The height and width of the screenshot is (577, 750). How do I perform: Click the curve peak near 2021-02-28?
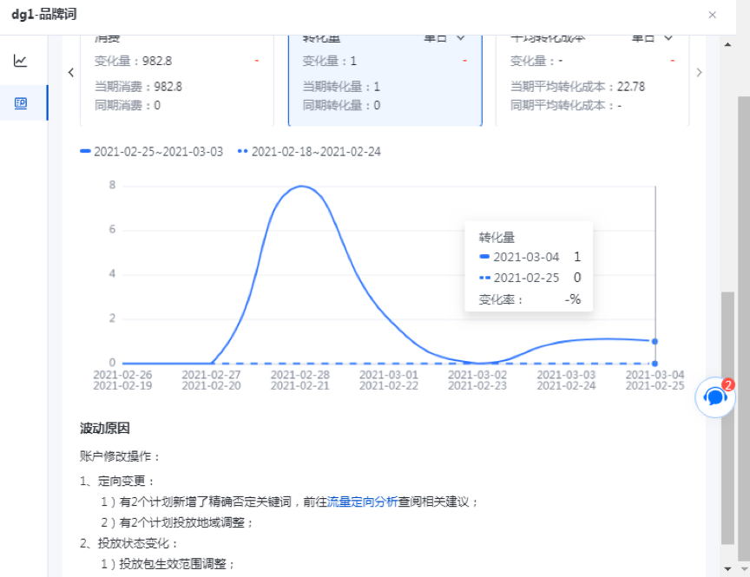301,187
